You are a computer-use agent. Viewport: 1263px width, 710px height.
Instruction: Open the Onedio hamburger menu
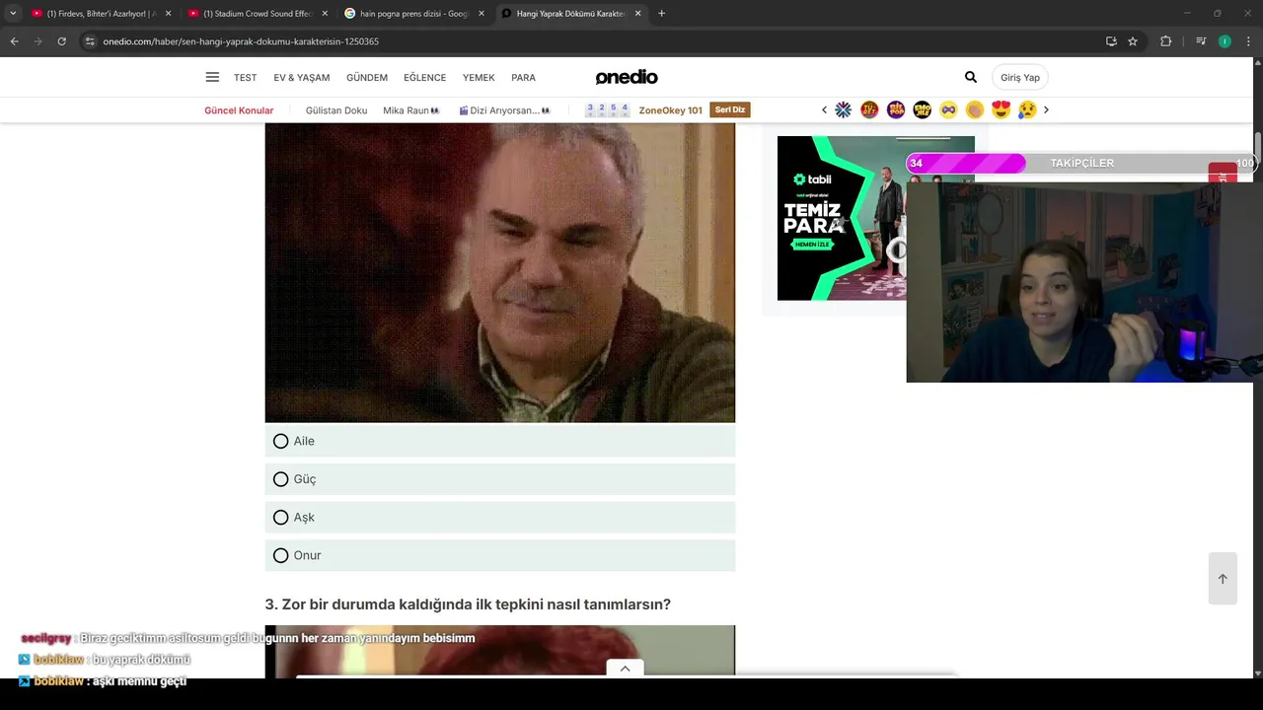(212, 77)
